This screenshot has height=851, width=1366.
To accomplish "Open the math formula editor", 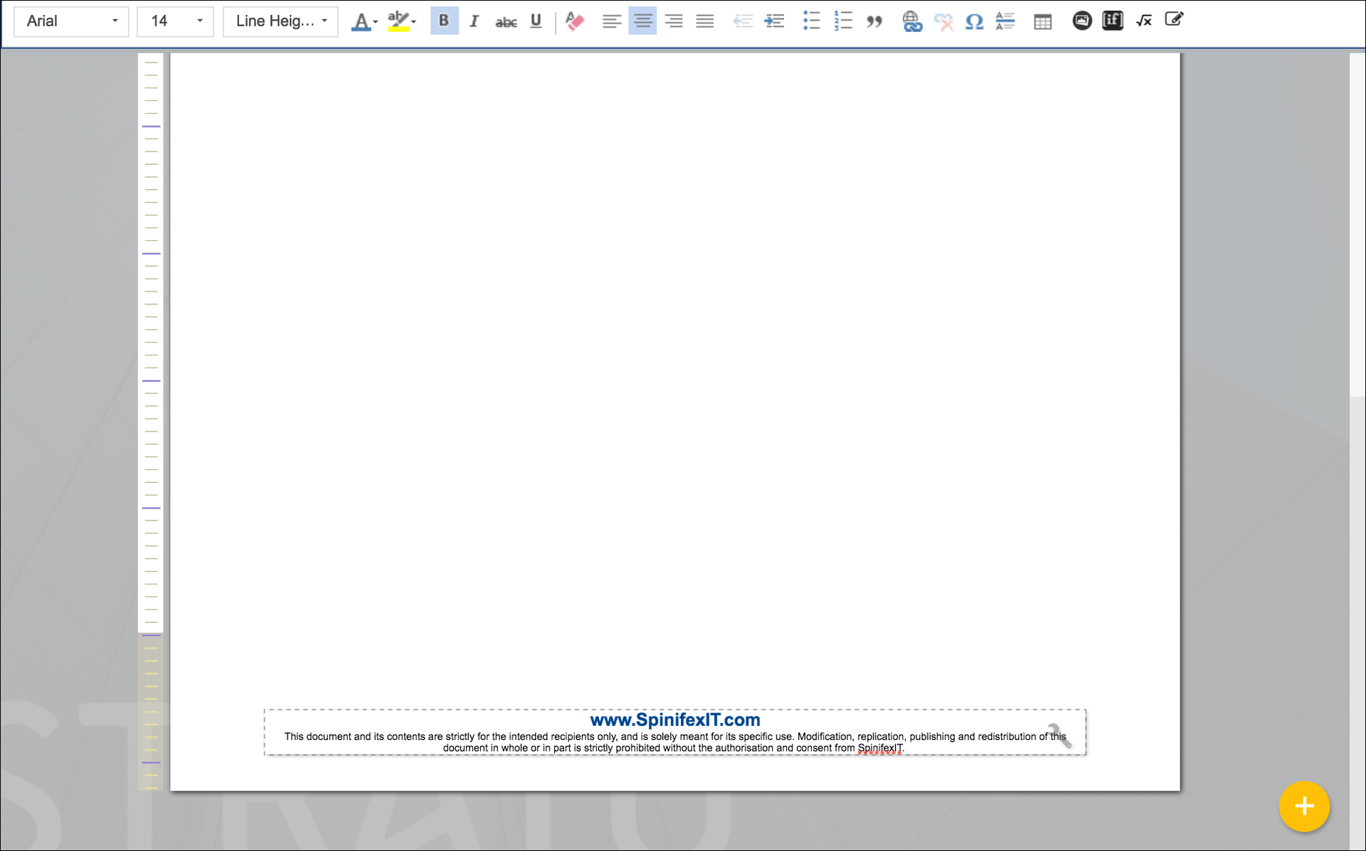I will point(1143,21).
